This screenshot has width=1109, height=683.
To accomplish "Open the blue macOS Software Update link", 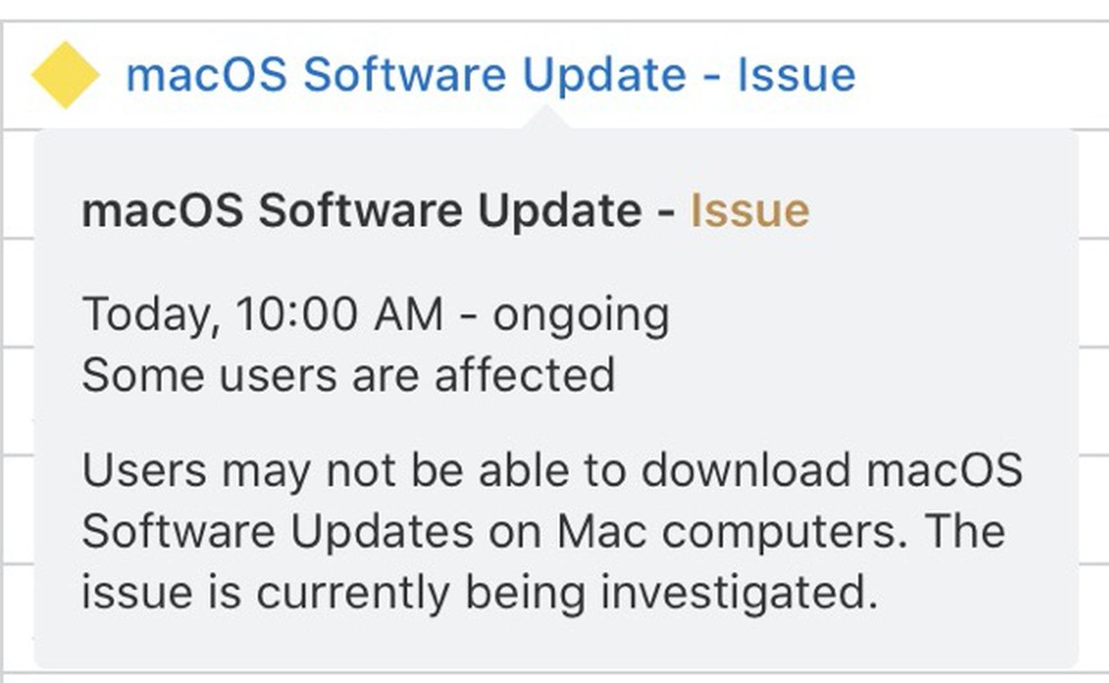I will (x=489, y=75).
